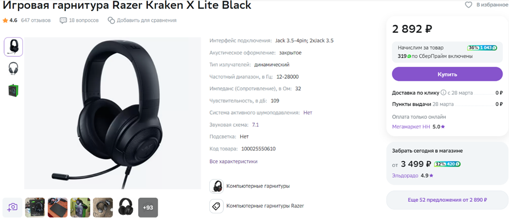Open the +93 more review photos tile

[x=148, y=208]
